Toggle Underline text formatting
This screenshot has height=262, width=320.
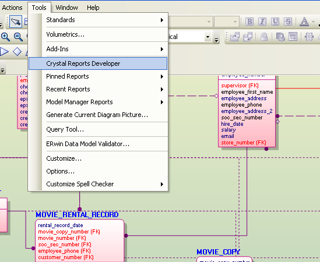(x=275, y=22)
